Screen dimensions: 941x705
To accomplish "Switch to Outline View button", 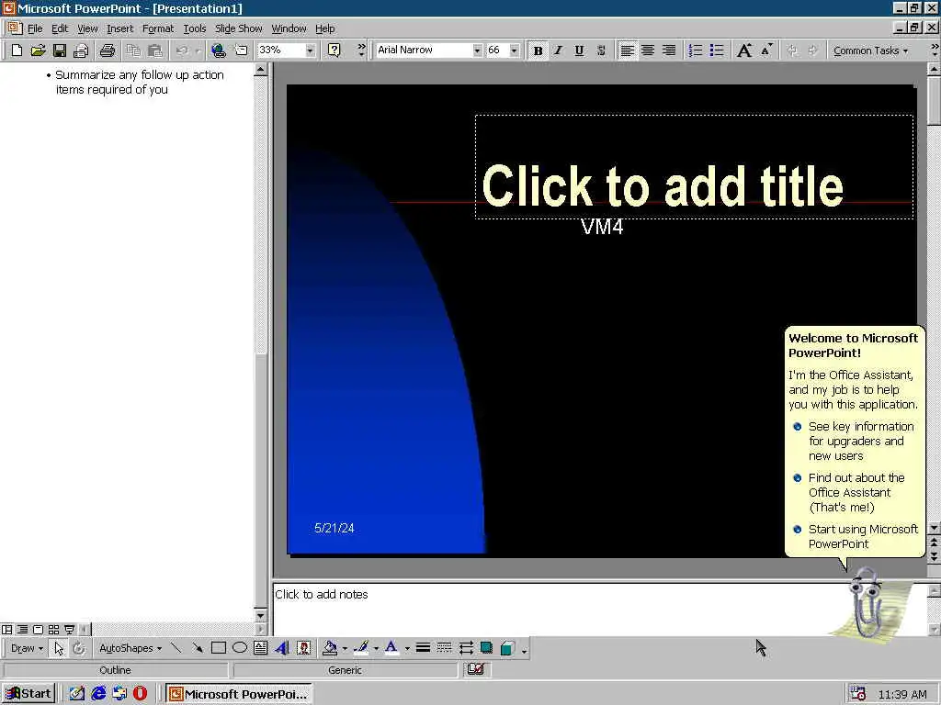I will 22,630.
